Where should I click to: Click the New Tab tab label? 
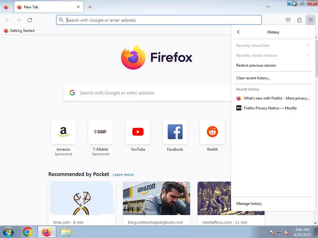pos(31,7)
